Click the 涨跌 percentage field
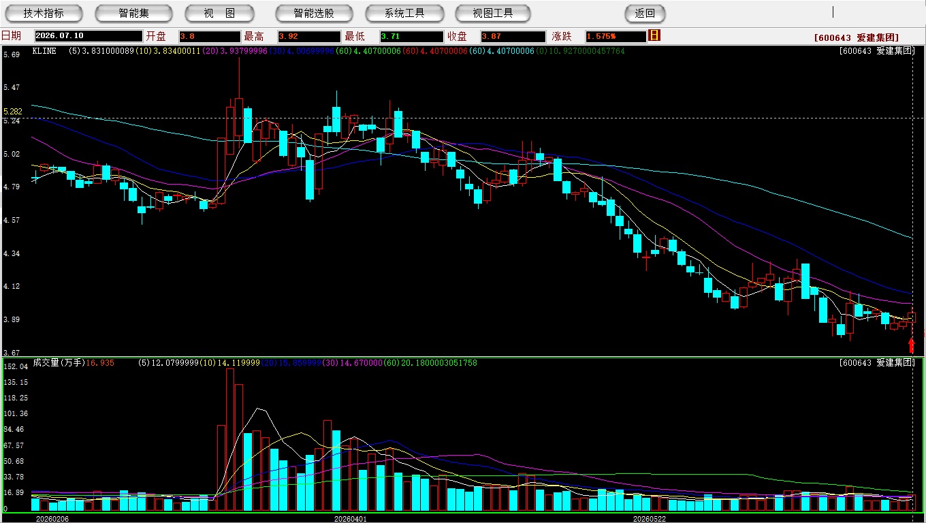The height and width of the screenshot is (523, 926). (x=616, y=36)
